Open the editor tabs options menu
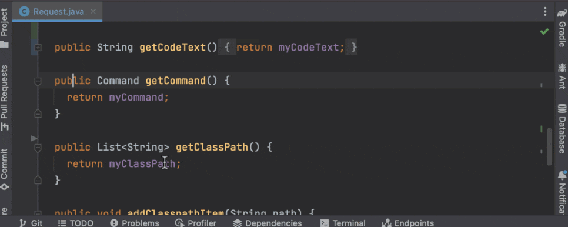Image resolution: width=568 pixels, height=227 pixels. tap(545, 12)
